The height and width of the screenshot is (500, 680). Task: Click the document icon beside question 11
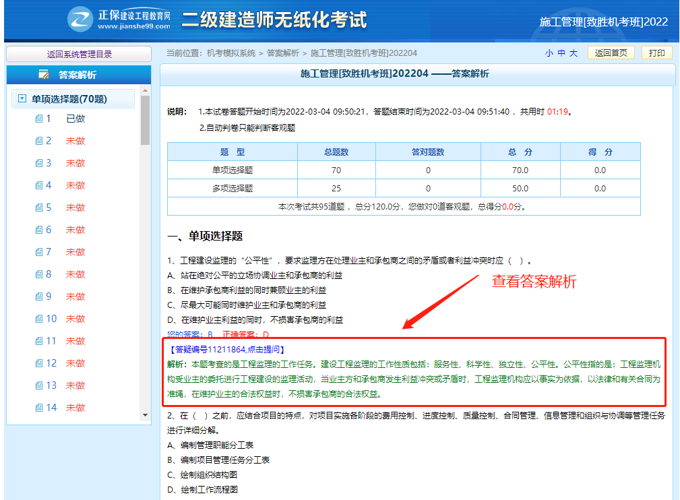(39, 341)
